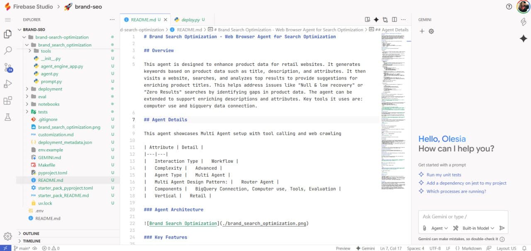Close the README.md editor tab
The height and width of the screenshot is (251, 531).
[x=166, y=19]
